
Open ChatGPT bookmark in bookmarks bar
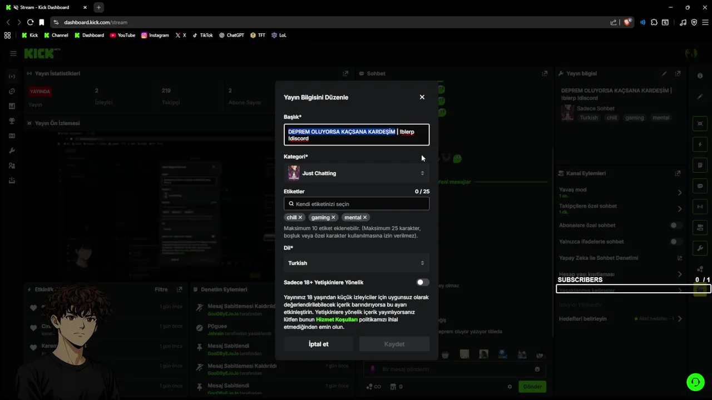(x=231, y=35)
